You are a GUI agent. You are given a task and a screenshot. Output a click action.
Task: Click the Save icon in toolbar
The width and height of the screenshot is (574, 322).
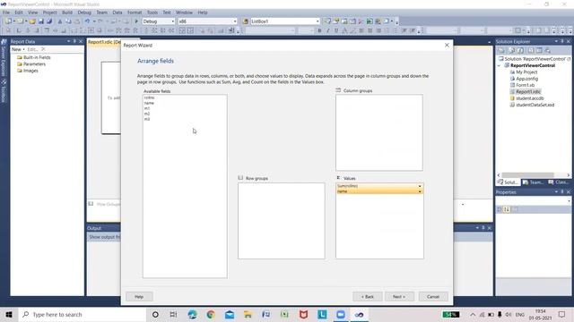[41, 21]
